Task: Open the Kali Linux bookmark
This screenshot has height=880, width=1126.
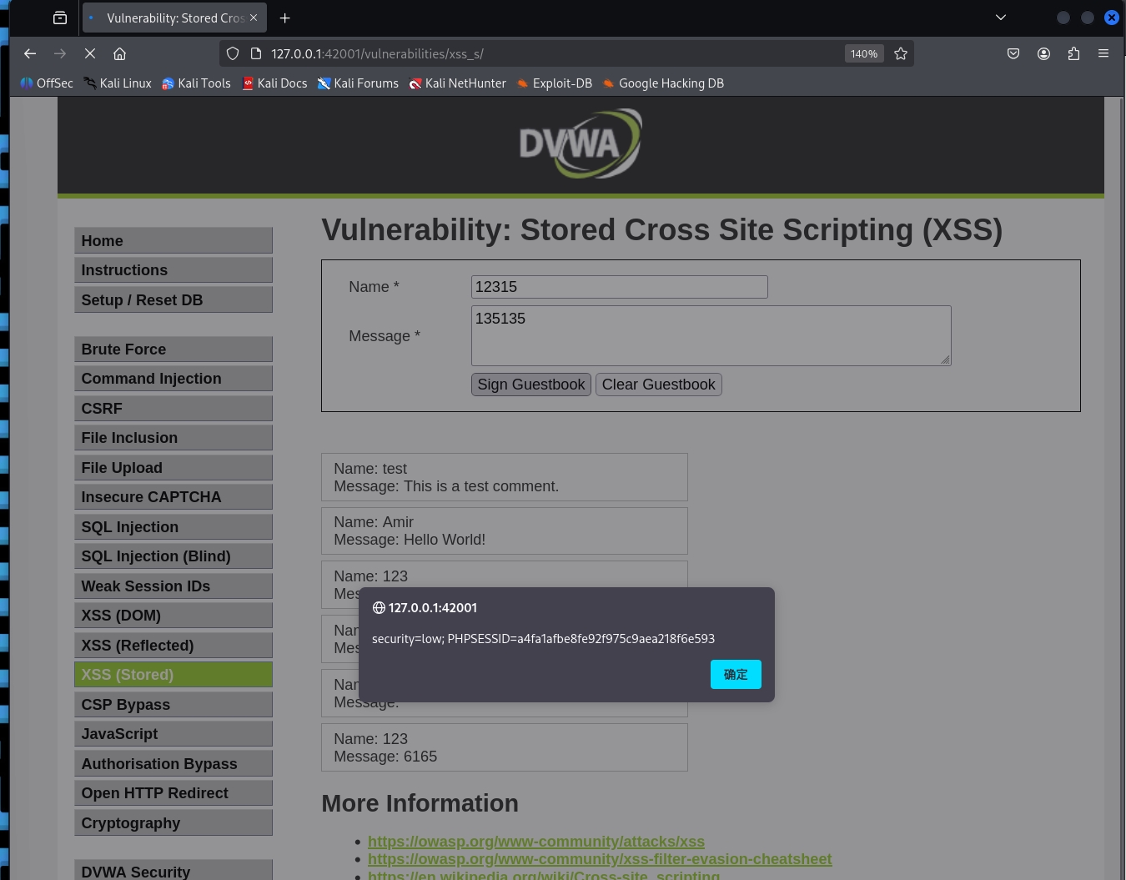Action: point(118,83)
